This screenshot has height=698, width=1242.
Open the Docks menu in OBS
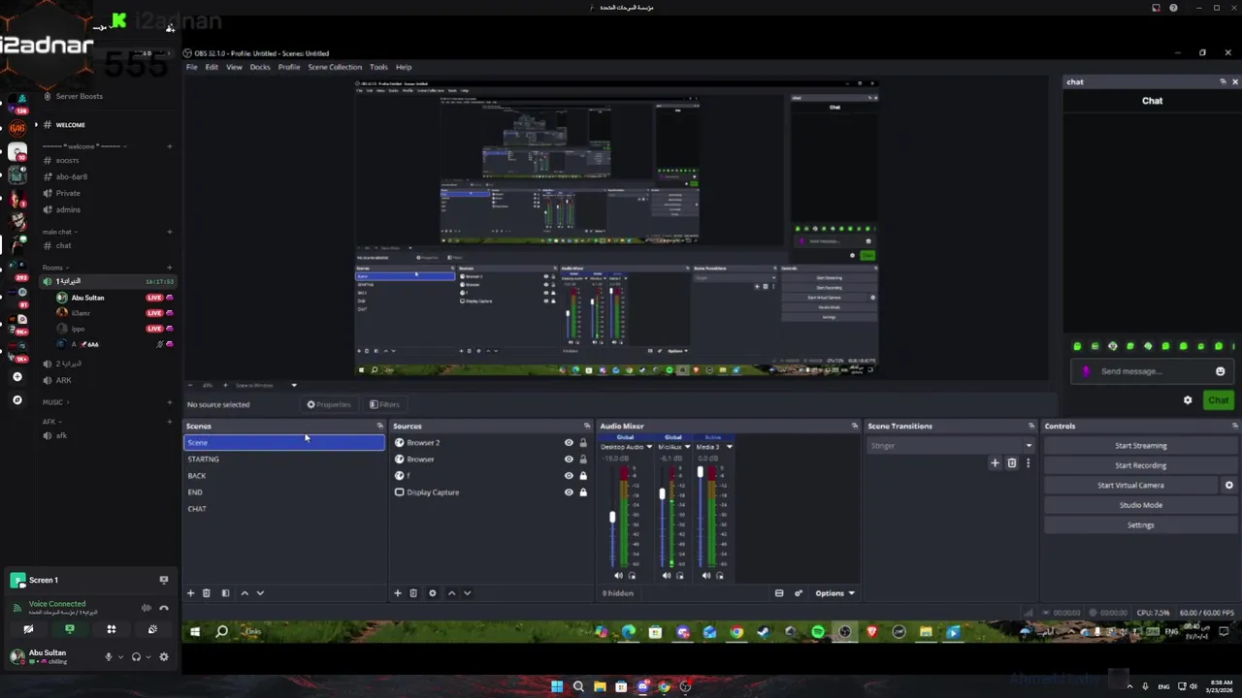260,67
